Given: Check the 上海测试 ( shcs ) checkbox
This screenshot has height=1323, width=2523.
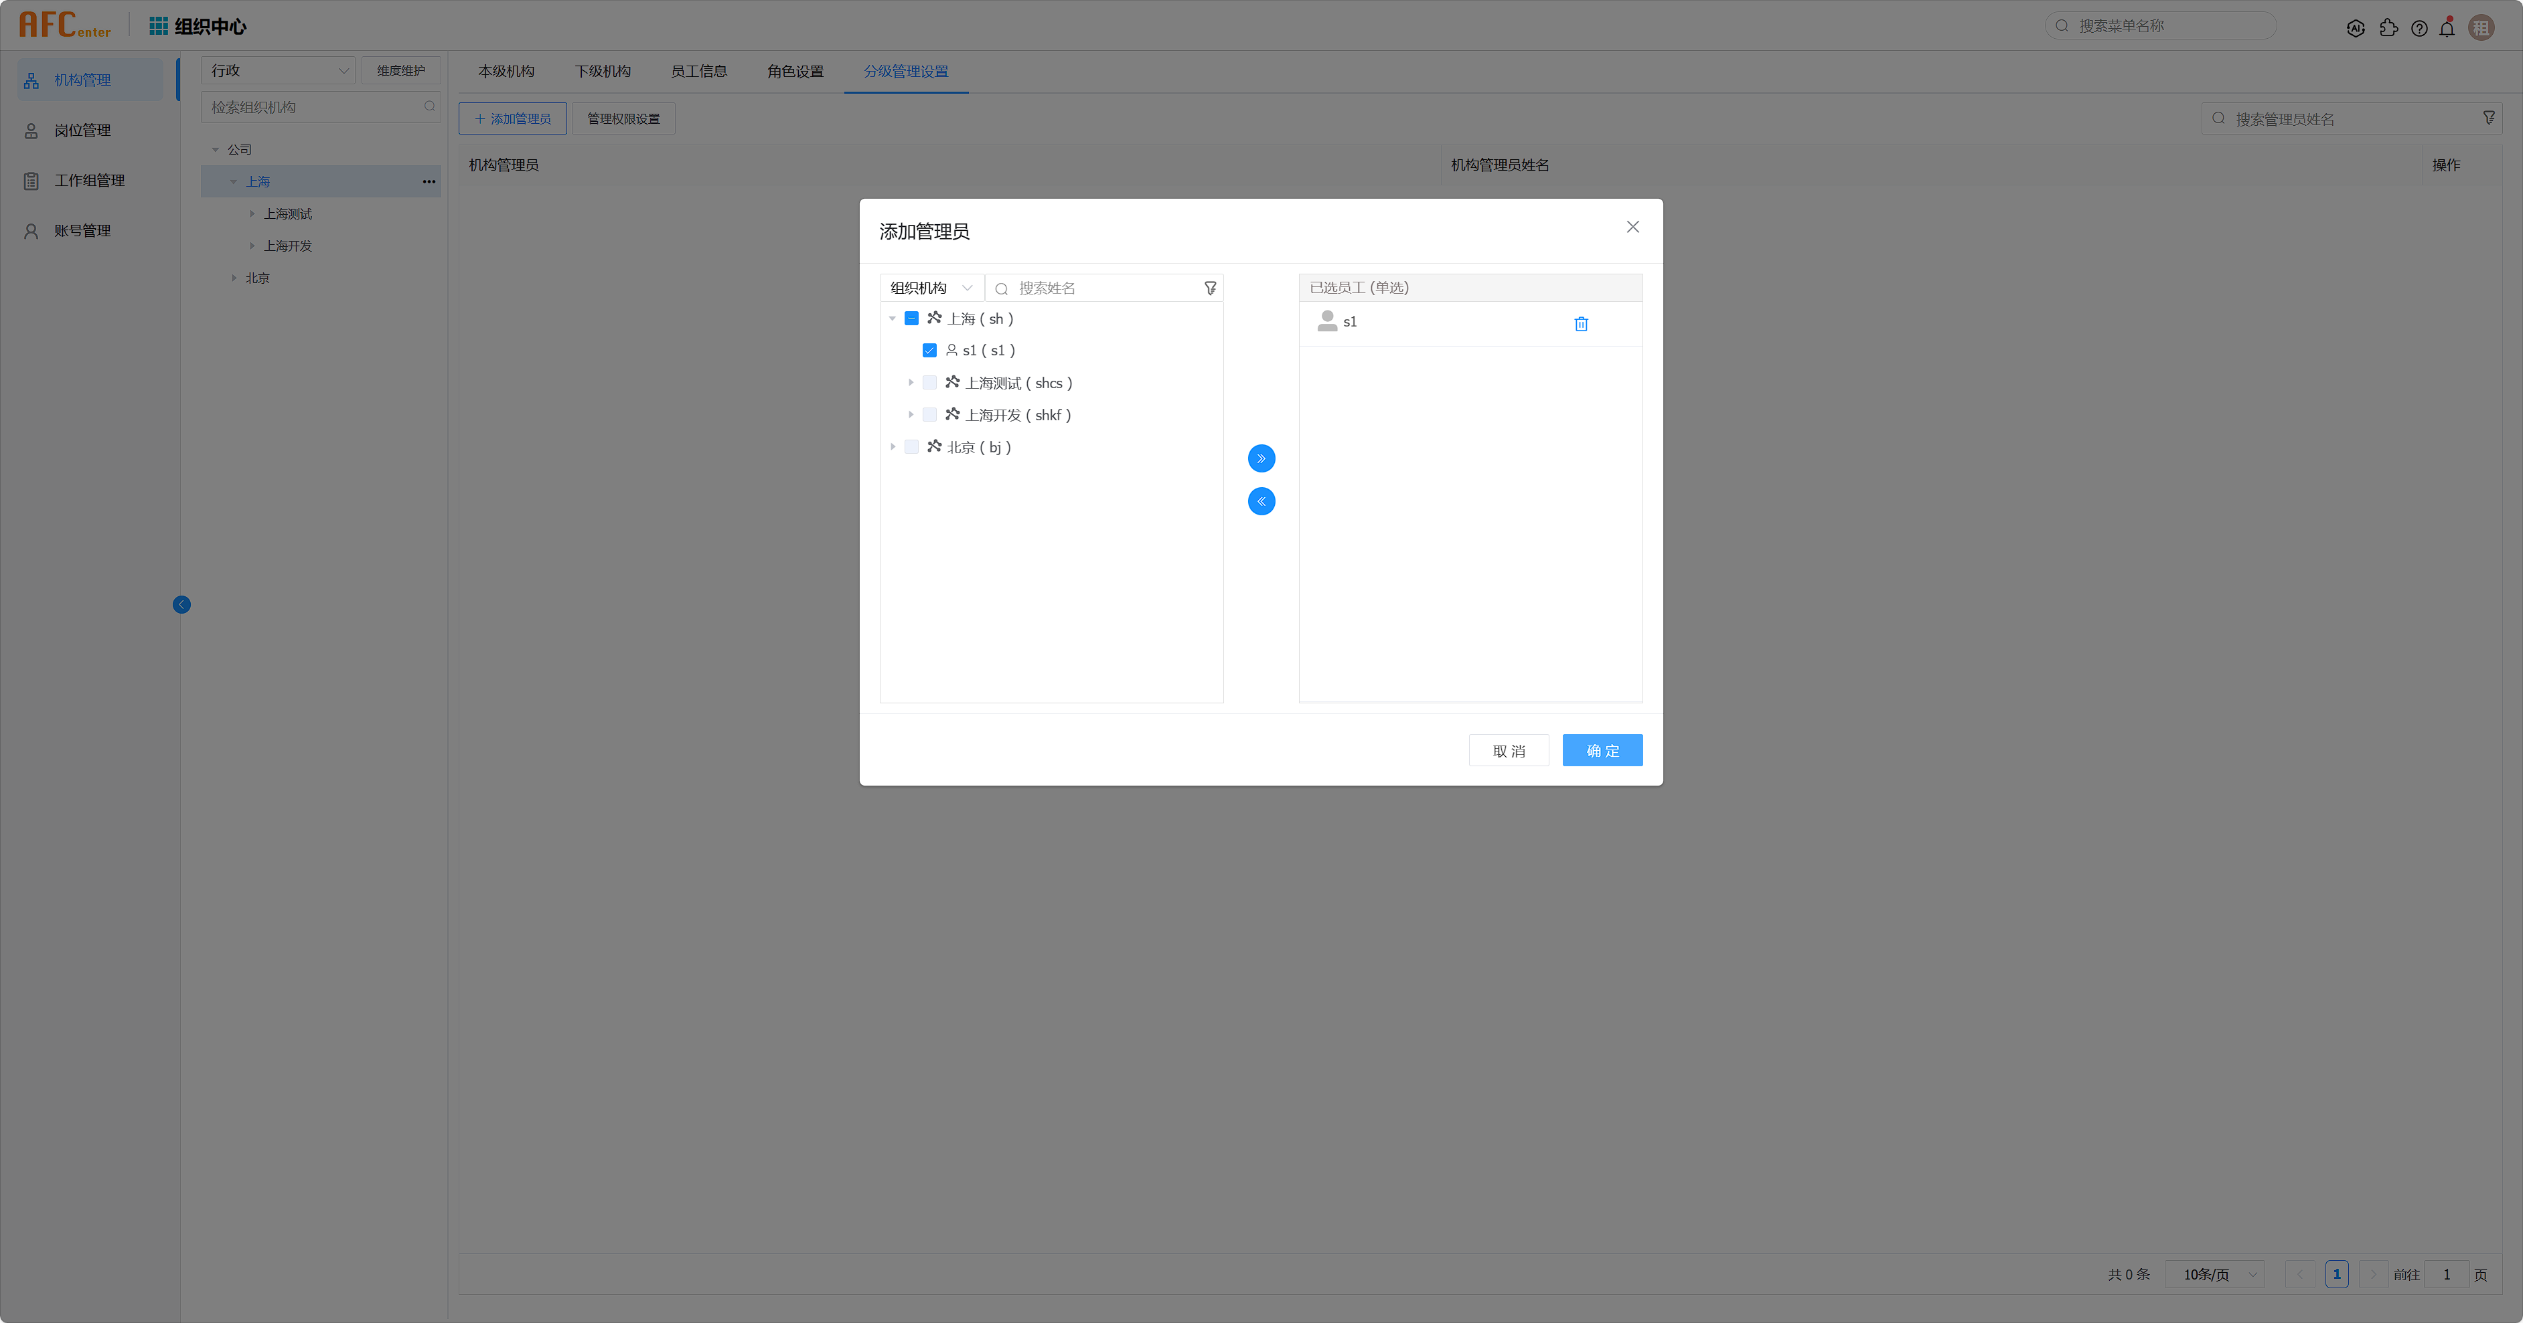Looking at the screenshot, I should click(929, 383).
